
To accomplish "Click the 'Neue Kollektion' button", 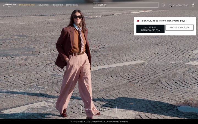I will [99, 109].
